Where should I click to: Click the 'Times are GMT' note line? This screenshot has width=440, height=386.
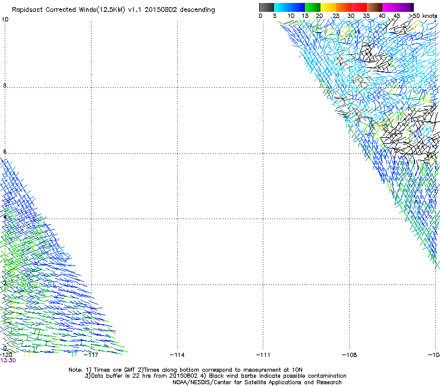tap(186, 370)
